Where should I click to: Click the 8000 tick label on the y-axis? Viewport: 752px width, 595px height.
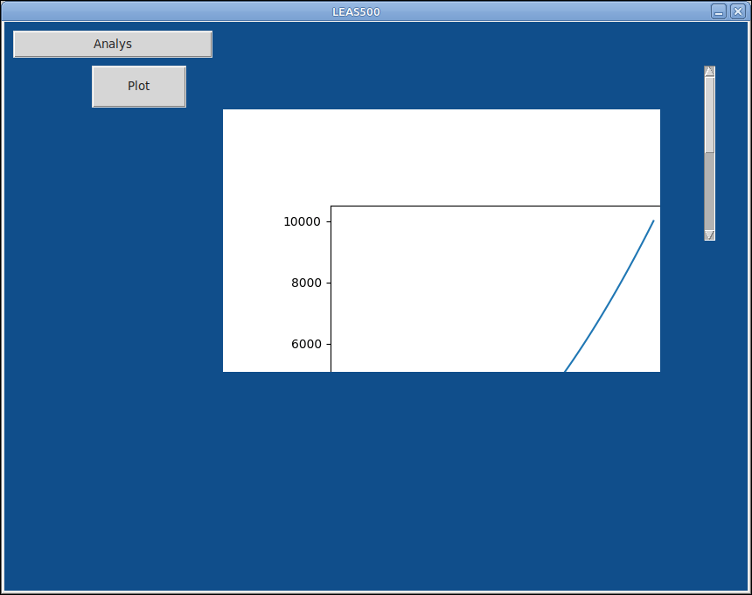pyautogui.click(x=306, y=283)
